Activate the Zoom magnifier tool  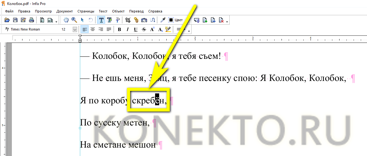74,20
